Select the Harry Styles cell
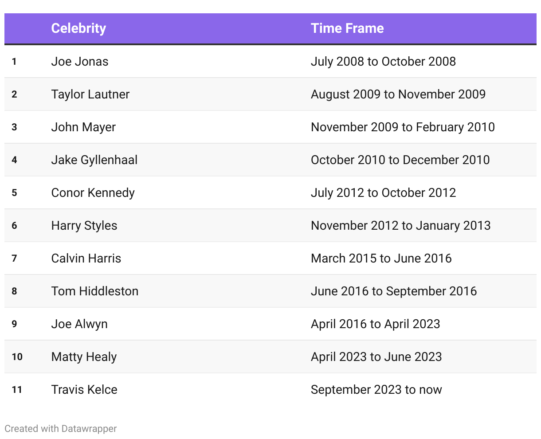Viewport: 541px width, 439px height. pyautogui.click(x=84, y=226)
